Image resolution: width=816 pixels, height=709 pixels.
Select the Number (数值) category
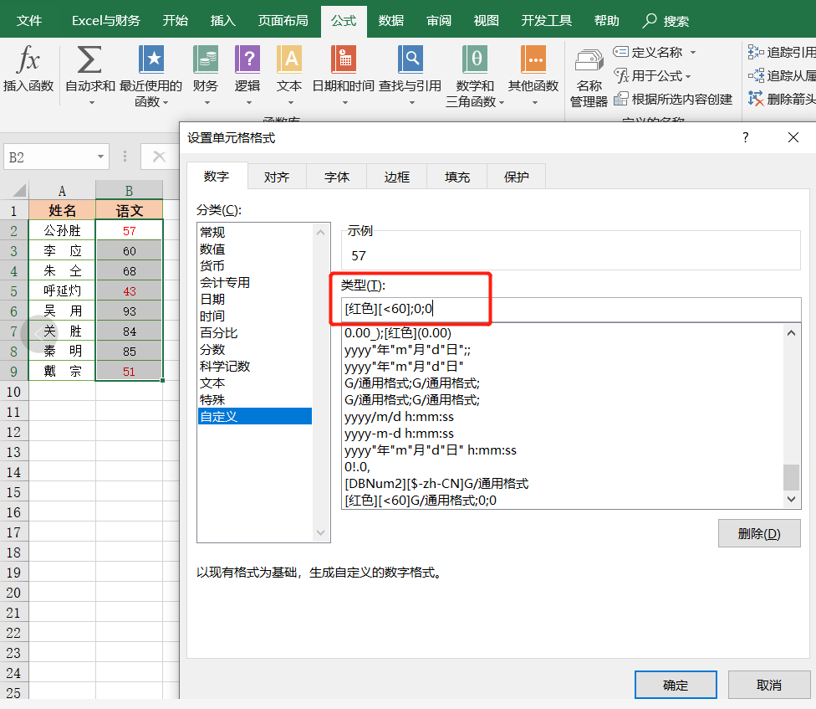[255, 249]
